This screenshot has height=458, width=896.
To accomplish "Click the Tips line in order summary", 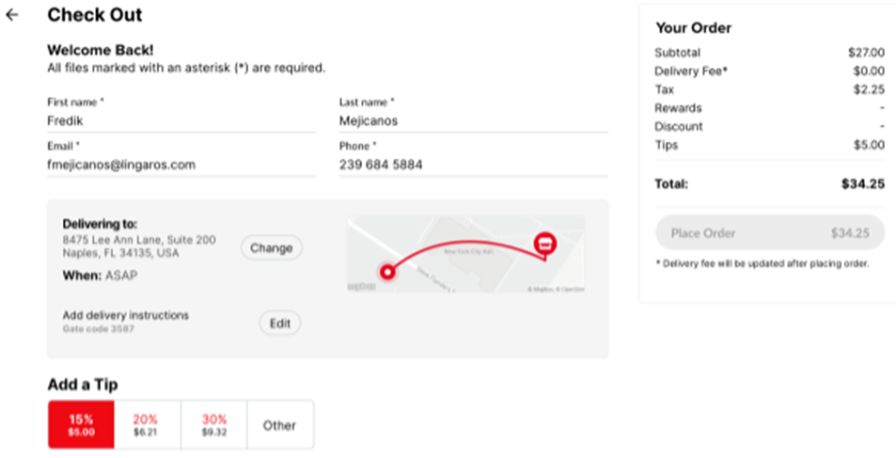I will tap(769, 145).
